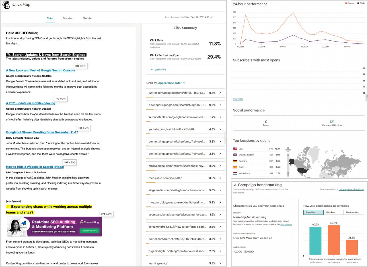Open arrow for seroundtable.com link row
The width and height of the screenshot is (368, 267).
(x=220, y=117)
